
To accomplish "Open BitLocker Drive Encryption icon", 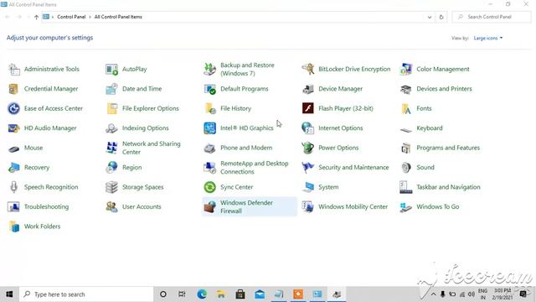I will 307,69.
